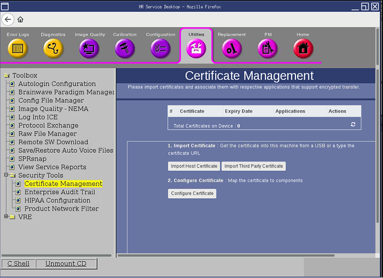Open the Configuration checklist icon
Screen dimensions: 383x278
coord(160,48)
